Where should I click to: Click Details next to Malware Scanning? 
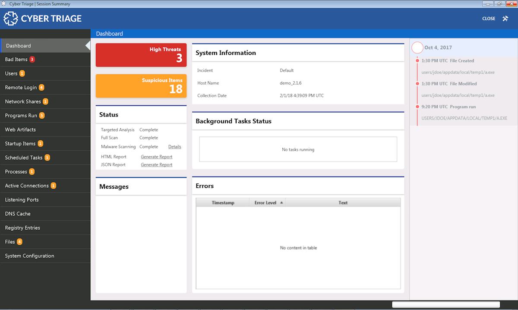(x=174, y=146)
